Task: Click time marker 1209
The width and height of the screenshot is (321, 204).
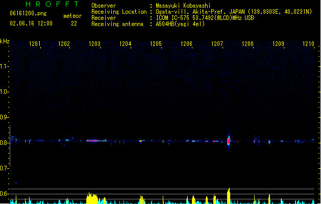Action: [279, 44]
